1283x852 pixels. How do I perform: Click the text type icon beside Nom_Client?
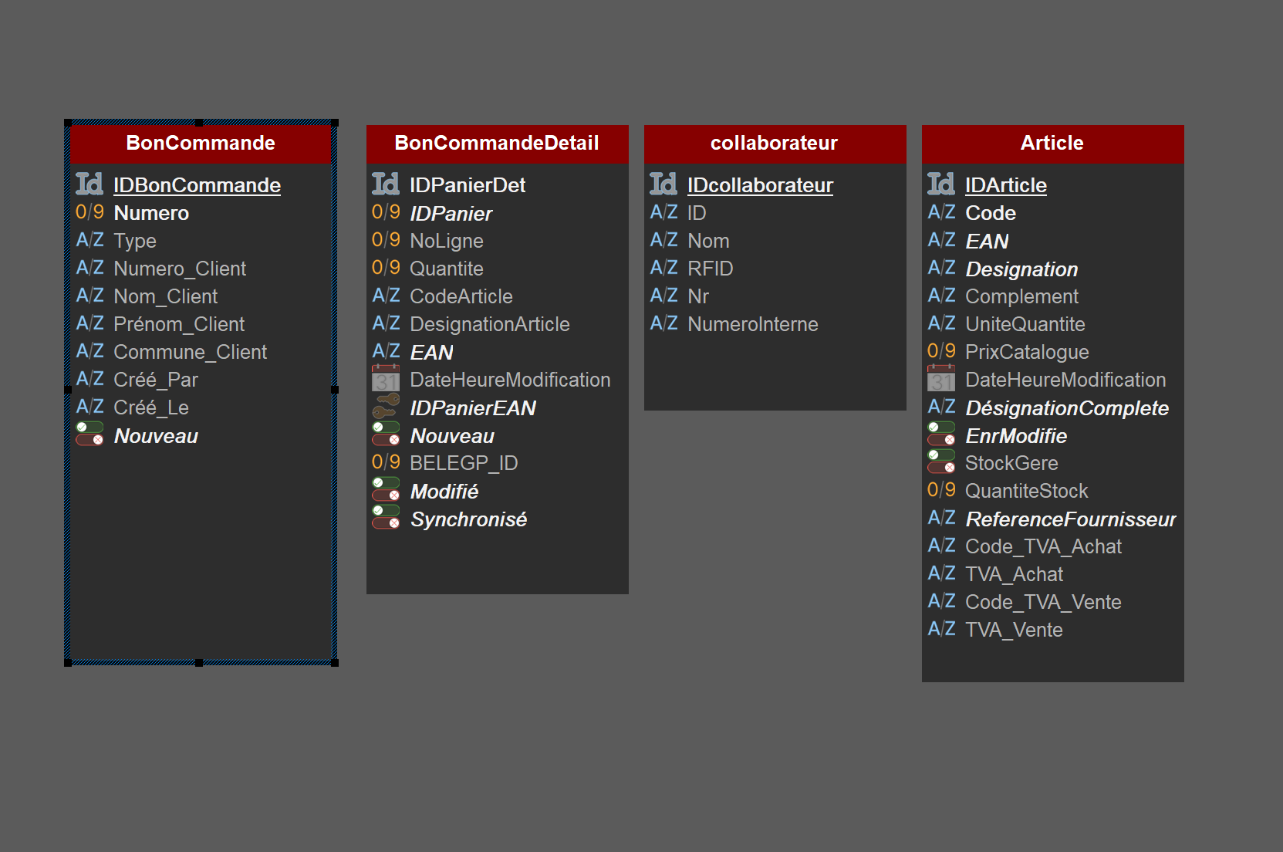[89, 296]
